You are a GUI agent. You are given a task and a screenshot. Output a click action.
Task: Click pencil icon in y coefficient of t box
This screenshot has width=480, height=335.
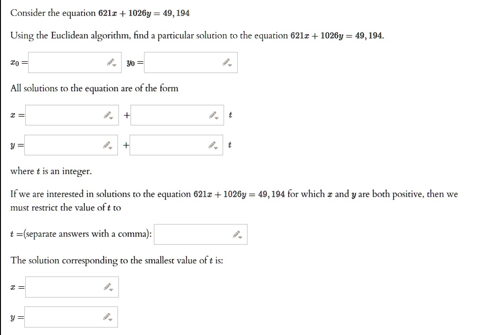[x=213, y=145]
